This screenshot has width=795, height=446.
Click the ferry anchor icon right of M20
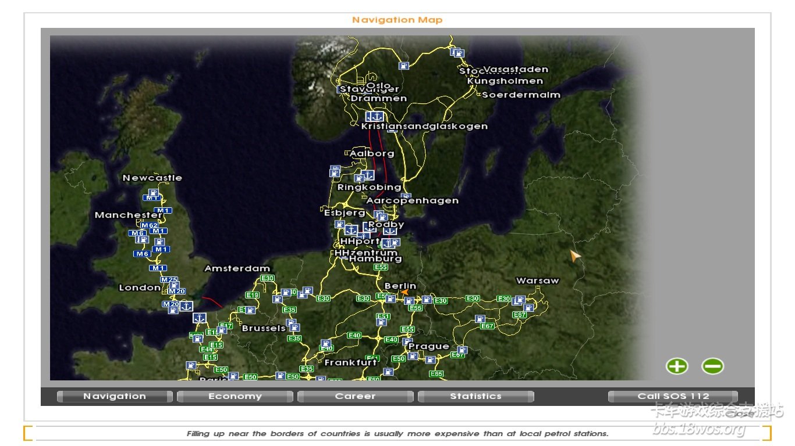tap(186, 305)
